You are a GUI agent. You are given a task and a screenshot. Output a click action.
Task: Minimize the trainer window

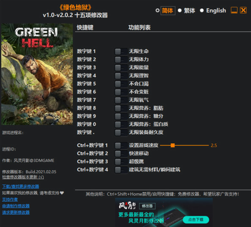point(234,11)
